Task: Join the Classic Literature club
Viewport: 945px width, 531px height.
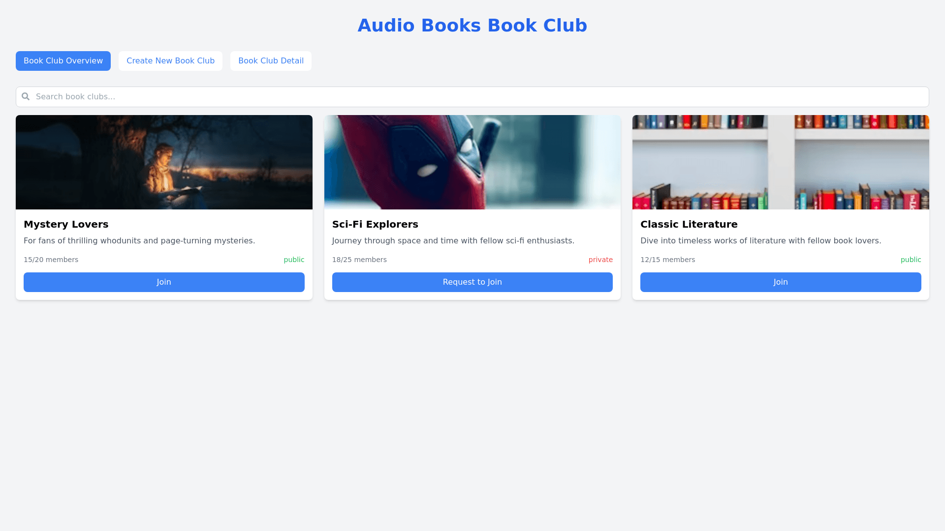Action: (780, 282)
